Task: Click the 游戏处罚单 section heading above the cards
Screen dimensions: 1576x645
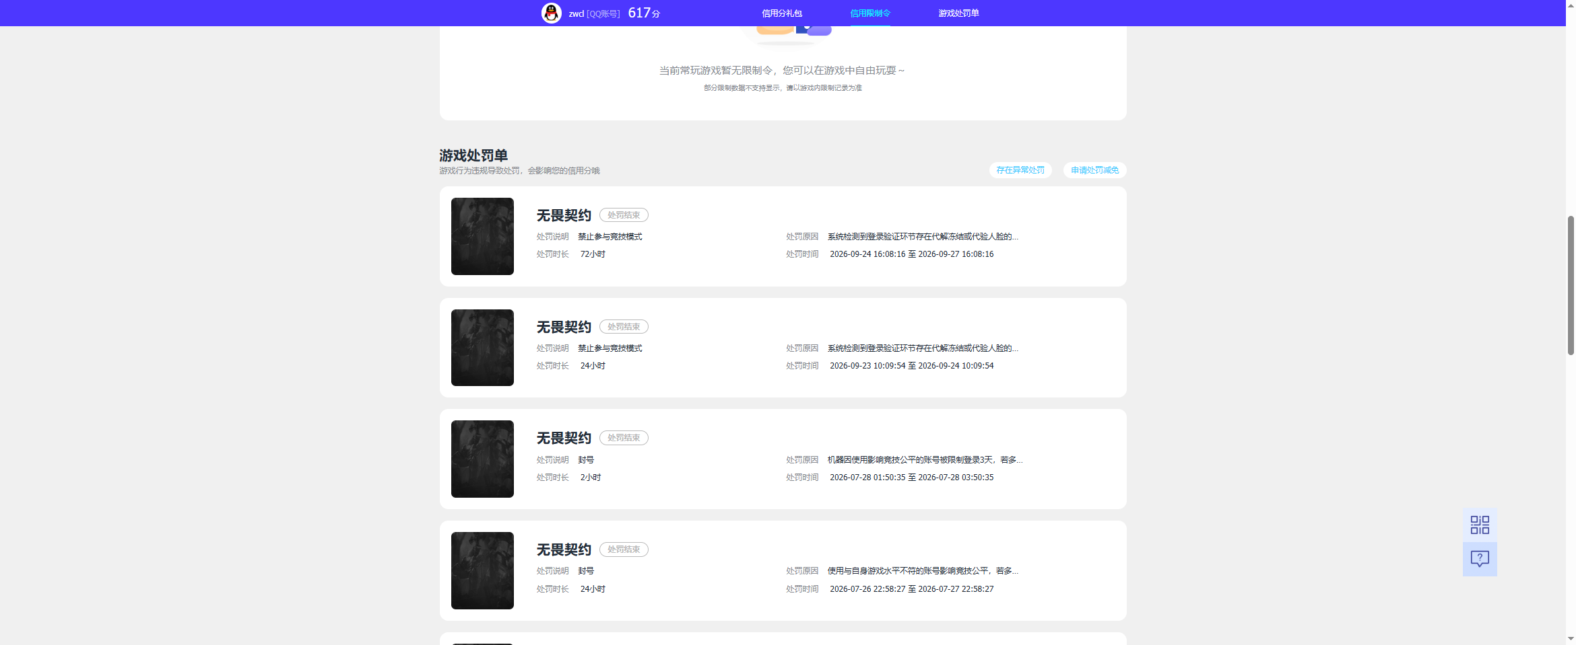Action: (x=473, y=155)
